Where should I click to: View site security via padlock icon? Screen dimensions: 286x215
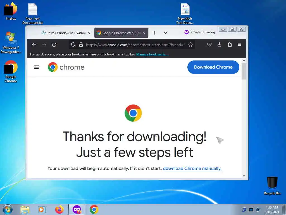[81, 45]
